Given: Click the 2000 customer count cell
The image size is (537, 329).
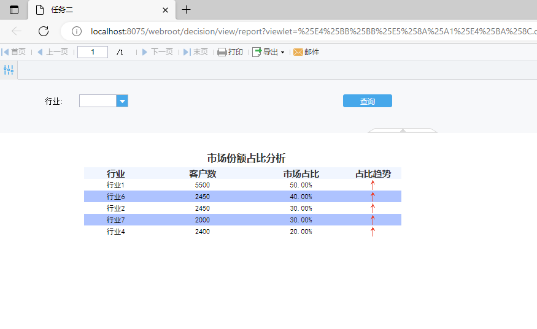Looking at the screenshot, I should tap(203, 220).
